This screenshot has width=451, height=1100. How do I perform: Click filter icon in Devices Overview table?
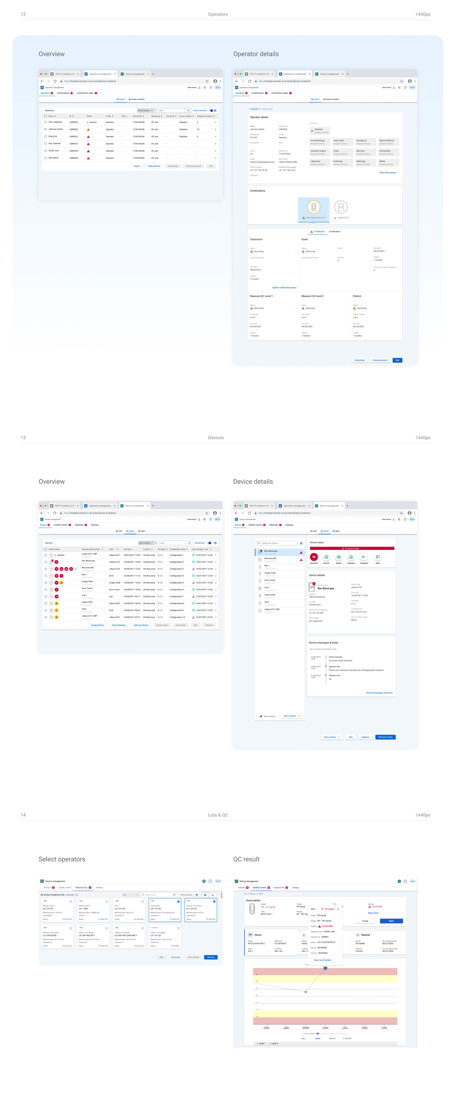click(x=189, y=543)
